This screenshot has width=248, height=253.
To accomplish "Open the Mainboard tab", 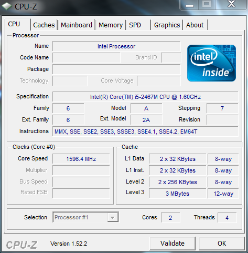I will (x=77, y=25).
